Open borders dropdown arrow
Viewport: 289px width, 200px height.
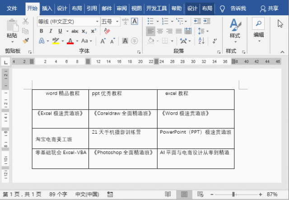point(172,41)
